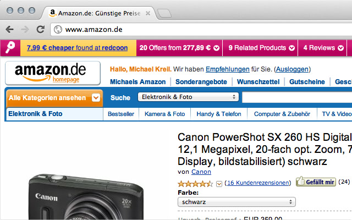Select the Bestseller tab

coord(121,114)
